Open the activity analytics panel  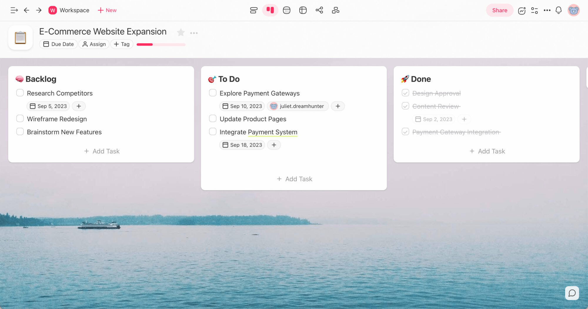[x=522, y=10]
